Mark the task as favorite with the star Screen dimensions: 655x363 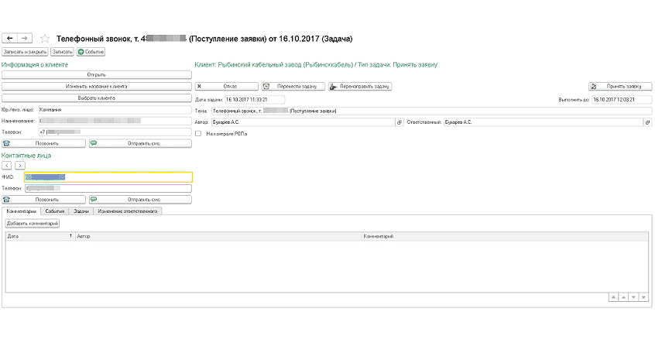coord(45,39)
